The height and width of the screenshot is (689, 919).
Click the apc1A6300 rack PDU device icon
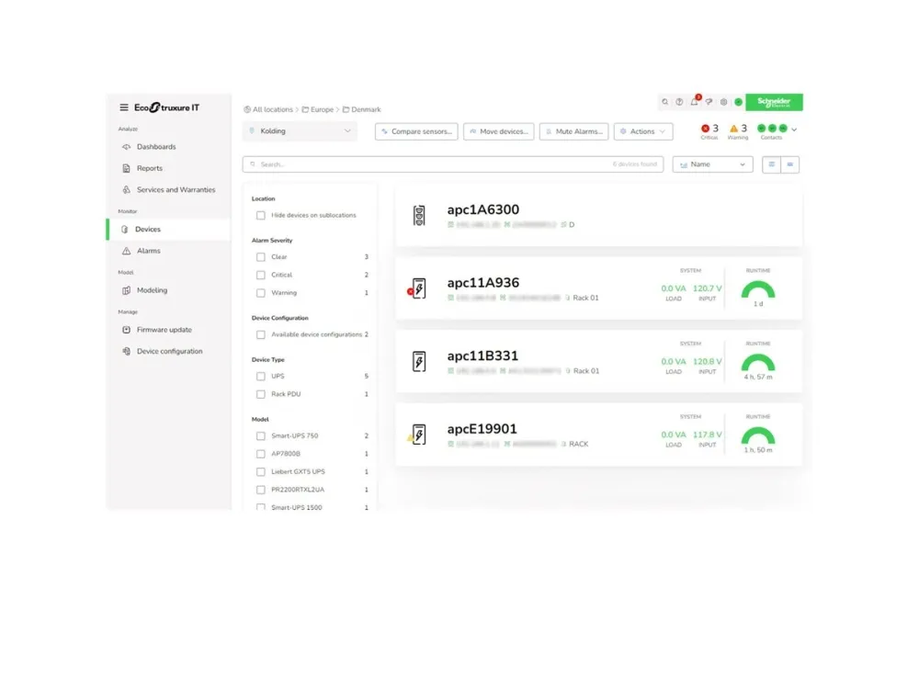click(419, 216)
